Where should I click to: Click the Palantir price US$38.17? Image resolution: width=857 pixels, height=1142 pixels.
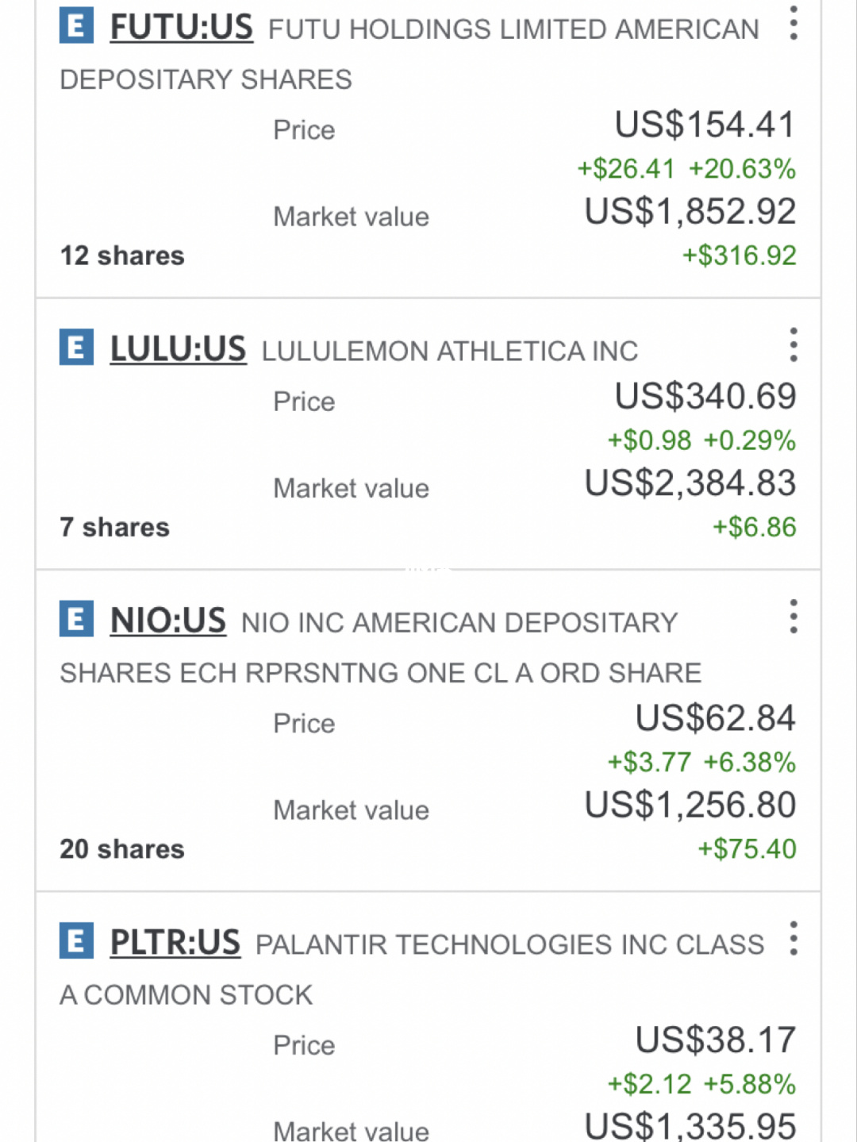click(x=716, y=1040)
